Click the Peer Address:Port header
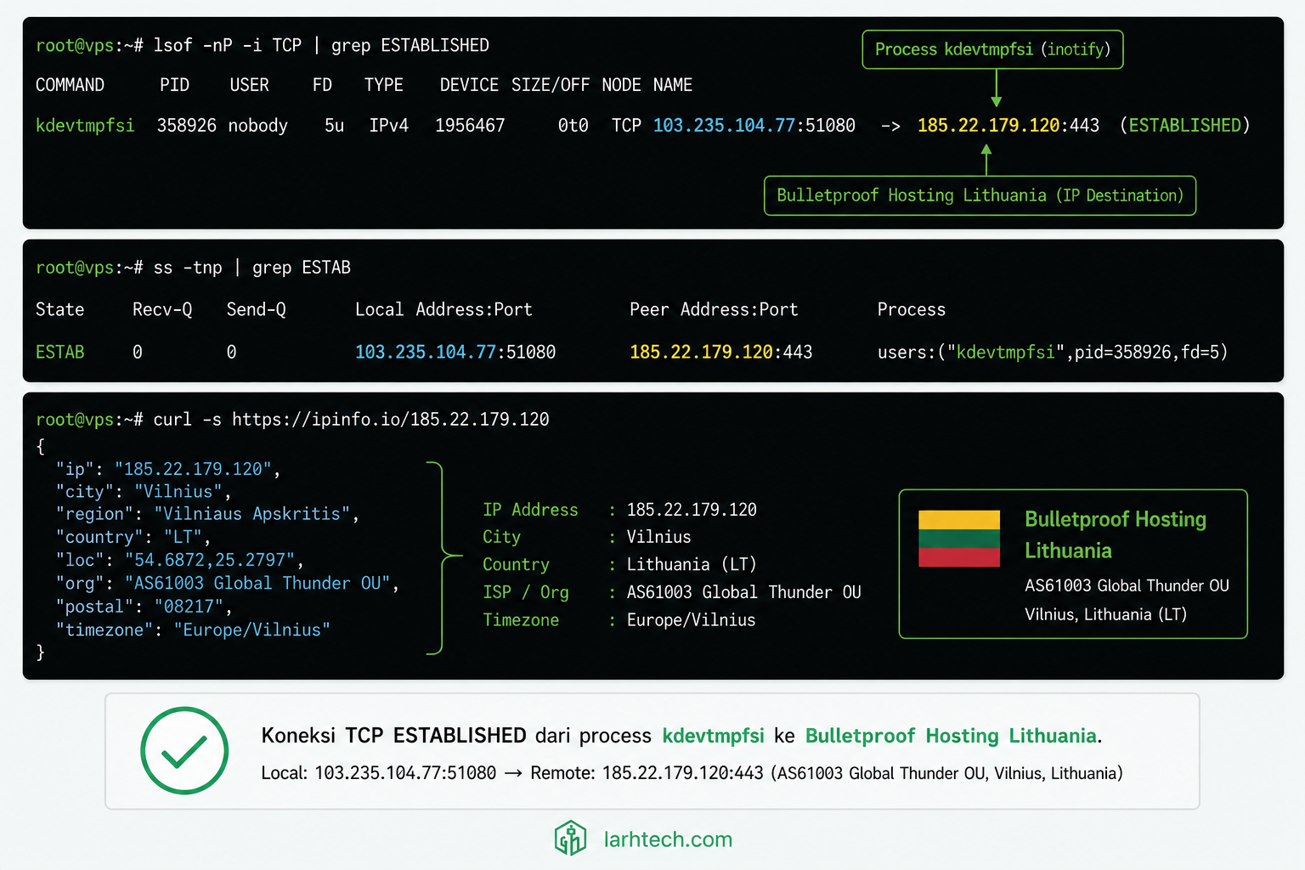The height and width of the screenshot is (870, 1305). [715, 309]
